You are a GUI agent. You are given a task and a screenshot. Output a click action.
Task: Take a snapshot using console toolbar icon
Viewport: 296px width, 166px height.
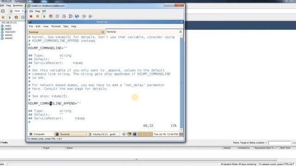click(x=57, y=17)
